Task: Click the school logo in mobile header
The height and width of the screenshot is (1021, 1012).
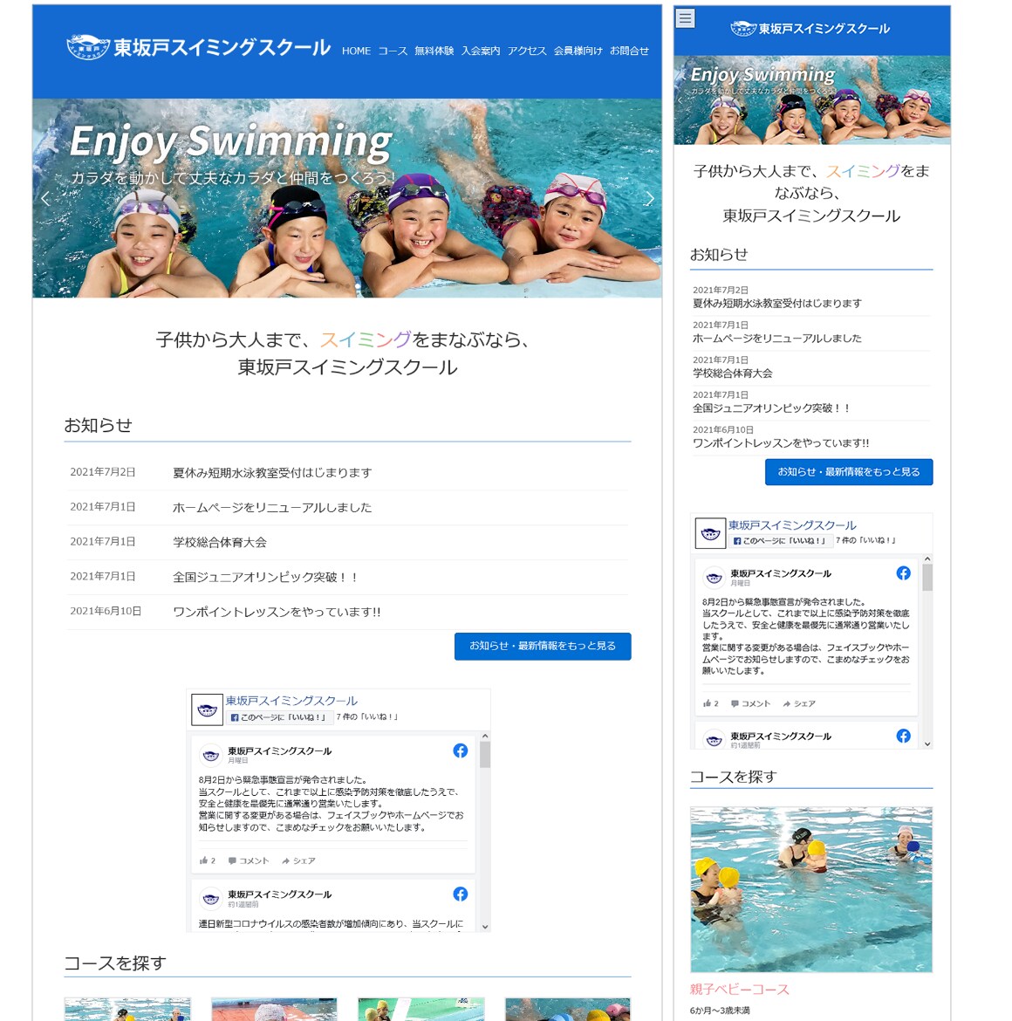Action: click(742, 29)
